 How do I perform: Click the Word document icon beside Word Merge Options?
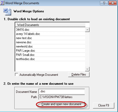pos(7,12)
